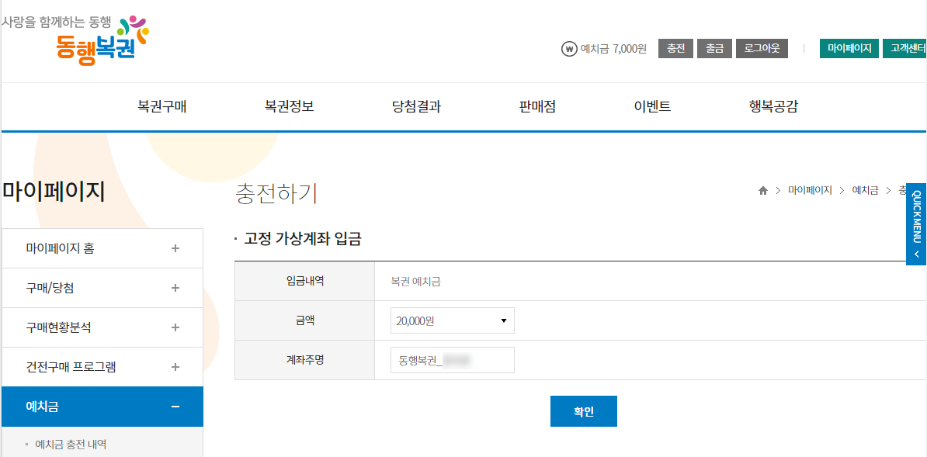The image size is (927, 457).
Task: Click the 계좌주명 input field
Action: pyautogui.click(x=453, y=360)
